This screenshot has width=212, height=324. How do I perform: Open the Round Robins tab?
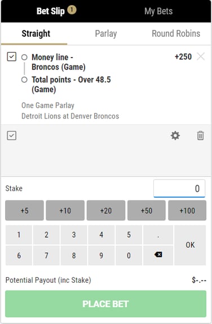176,33
